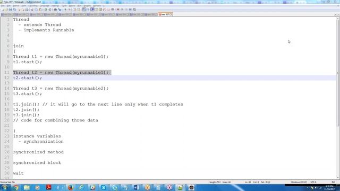Viewport: 340px width, 191px height.
Task: Open Microsoft Word from taskbar
Action: [137, 187]
